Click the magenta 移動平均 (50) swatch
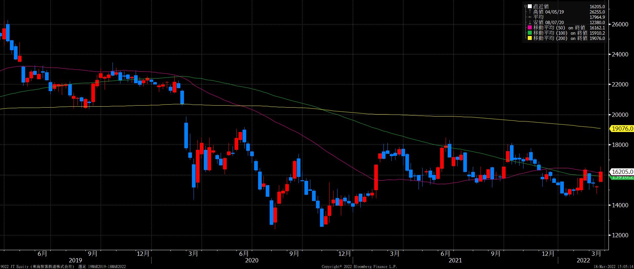 530,28
